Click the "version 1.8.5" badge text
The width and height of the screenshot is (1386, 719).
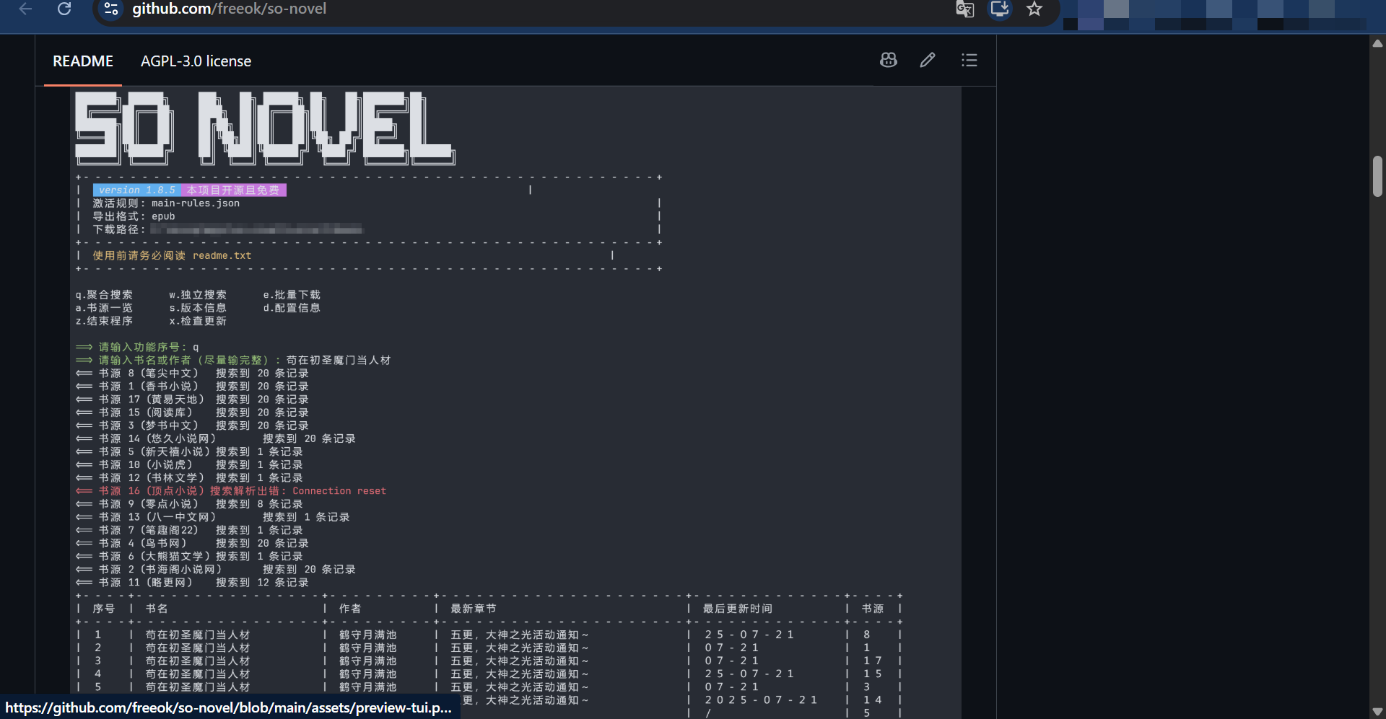tap(137, 190)
